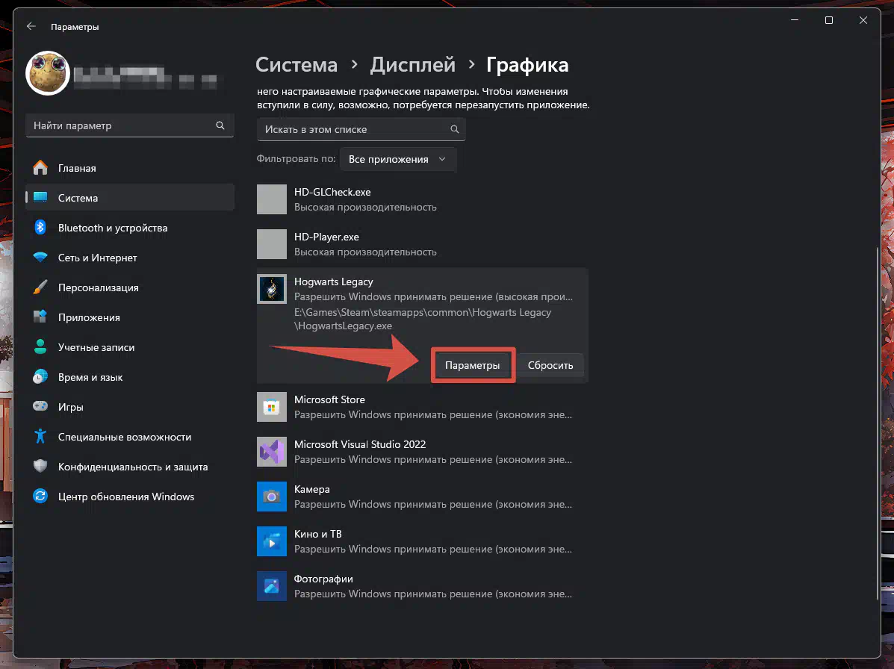The image size is (894, 669).
Task: Click the magnifier icon in Найти параметр field
Action: tap(220, 125)
